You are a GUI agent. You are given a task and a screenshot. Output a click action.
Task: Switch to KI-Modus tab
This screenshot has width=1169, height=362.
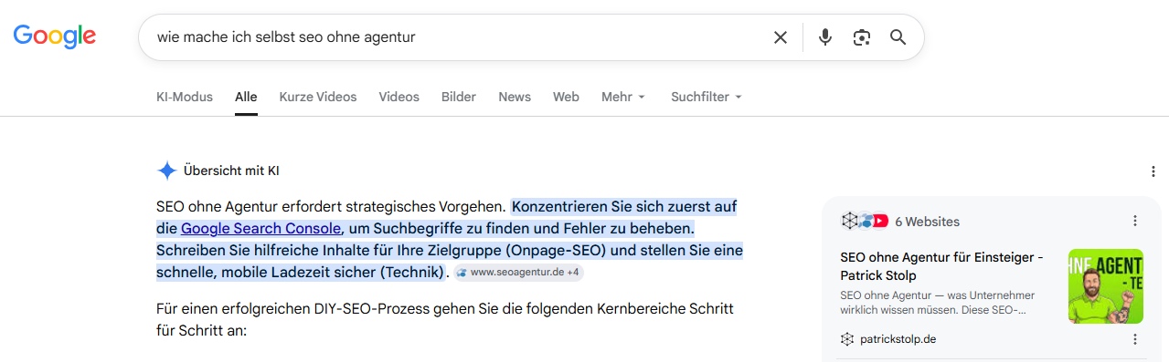point(185,97)
